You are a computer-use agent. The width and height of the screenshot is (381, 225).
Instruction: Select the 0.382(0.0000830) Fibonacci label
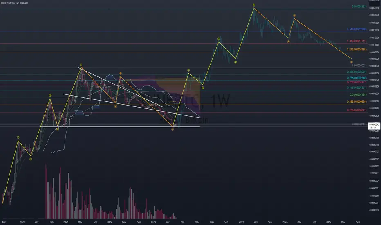[x=357, y=102]
